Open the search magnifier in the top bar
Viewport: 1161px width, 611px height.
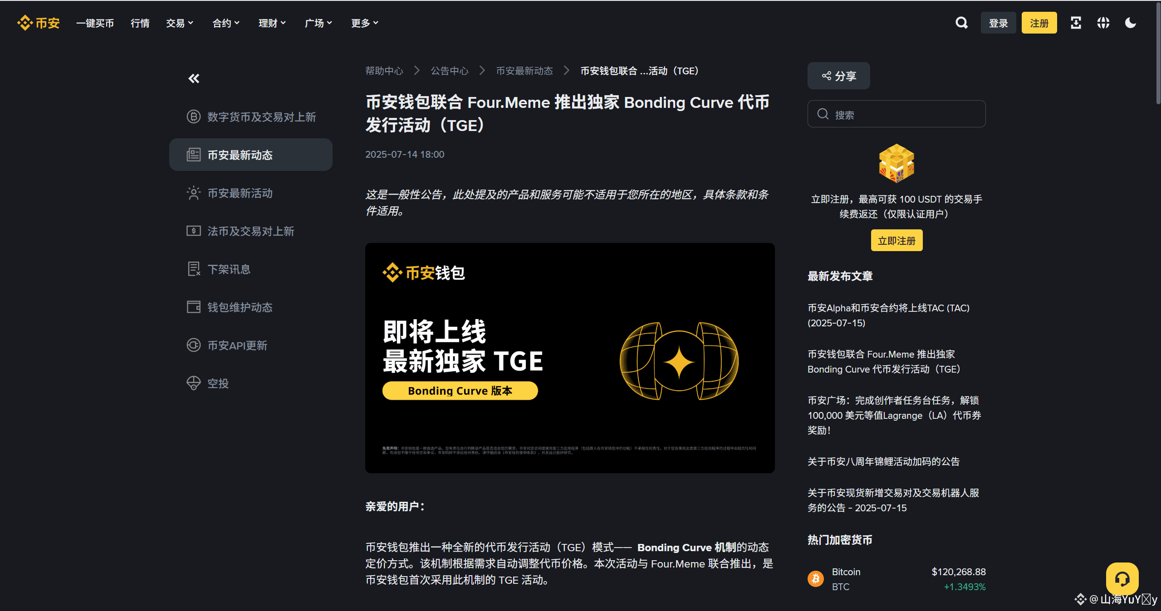pyautogui.click(x=961, y=22)
